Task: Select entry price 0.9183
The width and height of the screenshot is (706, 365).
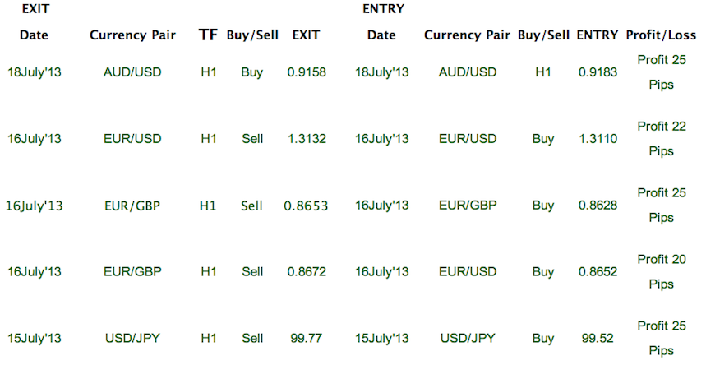Action: (598, 72)
